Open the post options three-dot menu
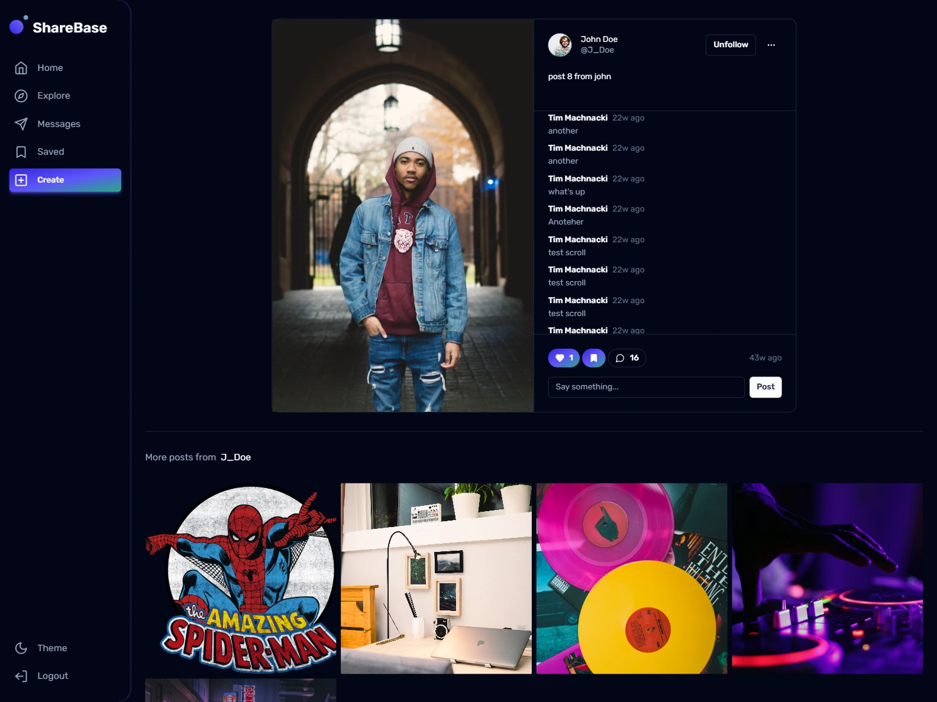The height and width of the screenshot is (702, 937). point(771,45)
